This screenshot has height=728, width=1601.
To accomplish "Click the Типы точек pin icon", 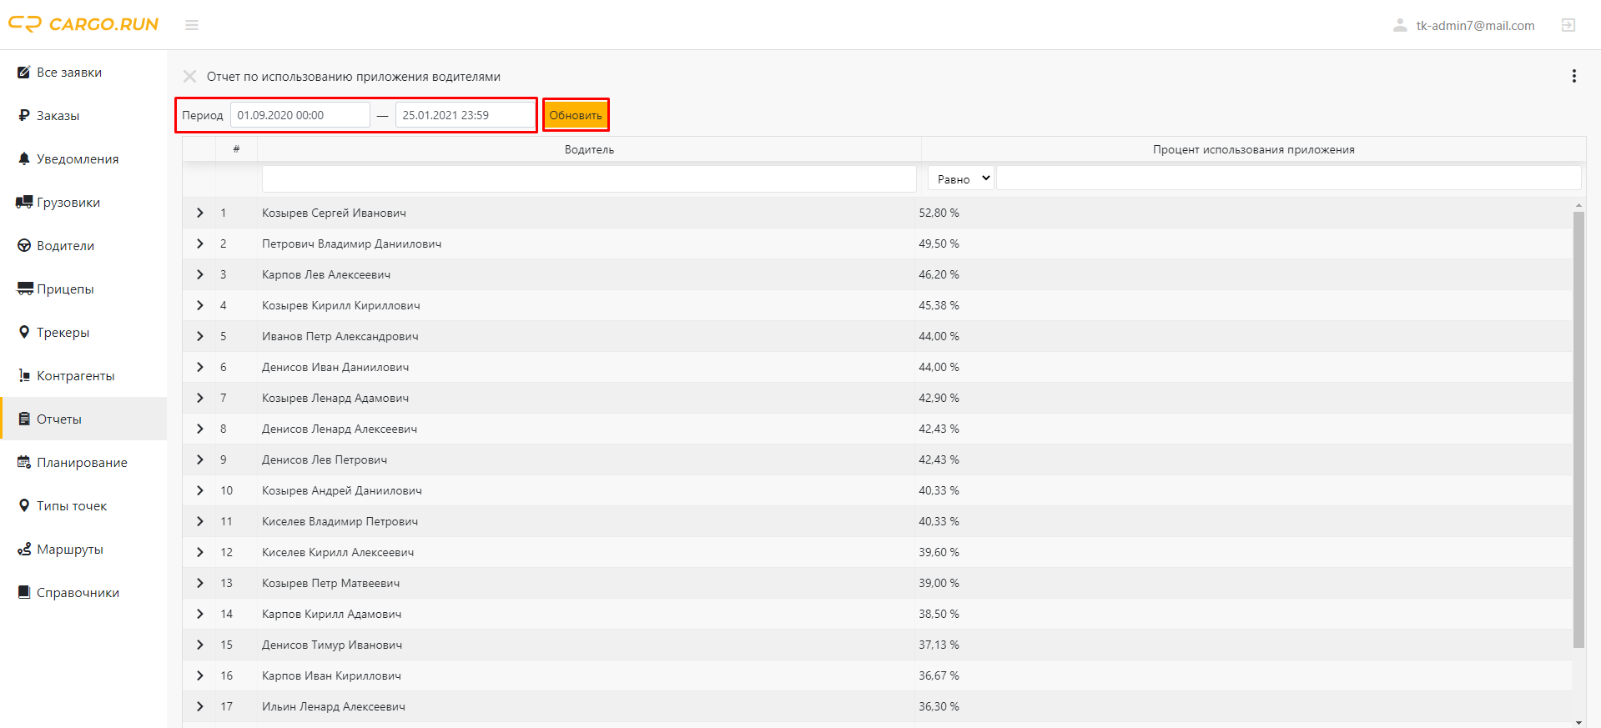I will 24,505.
